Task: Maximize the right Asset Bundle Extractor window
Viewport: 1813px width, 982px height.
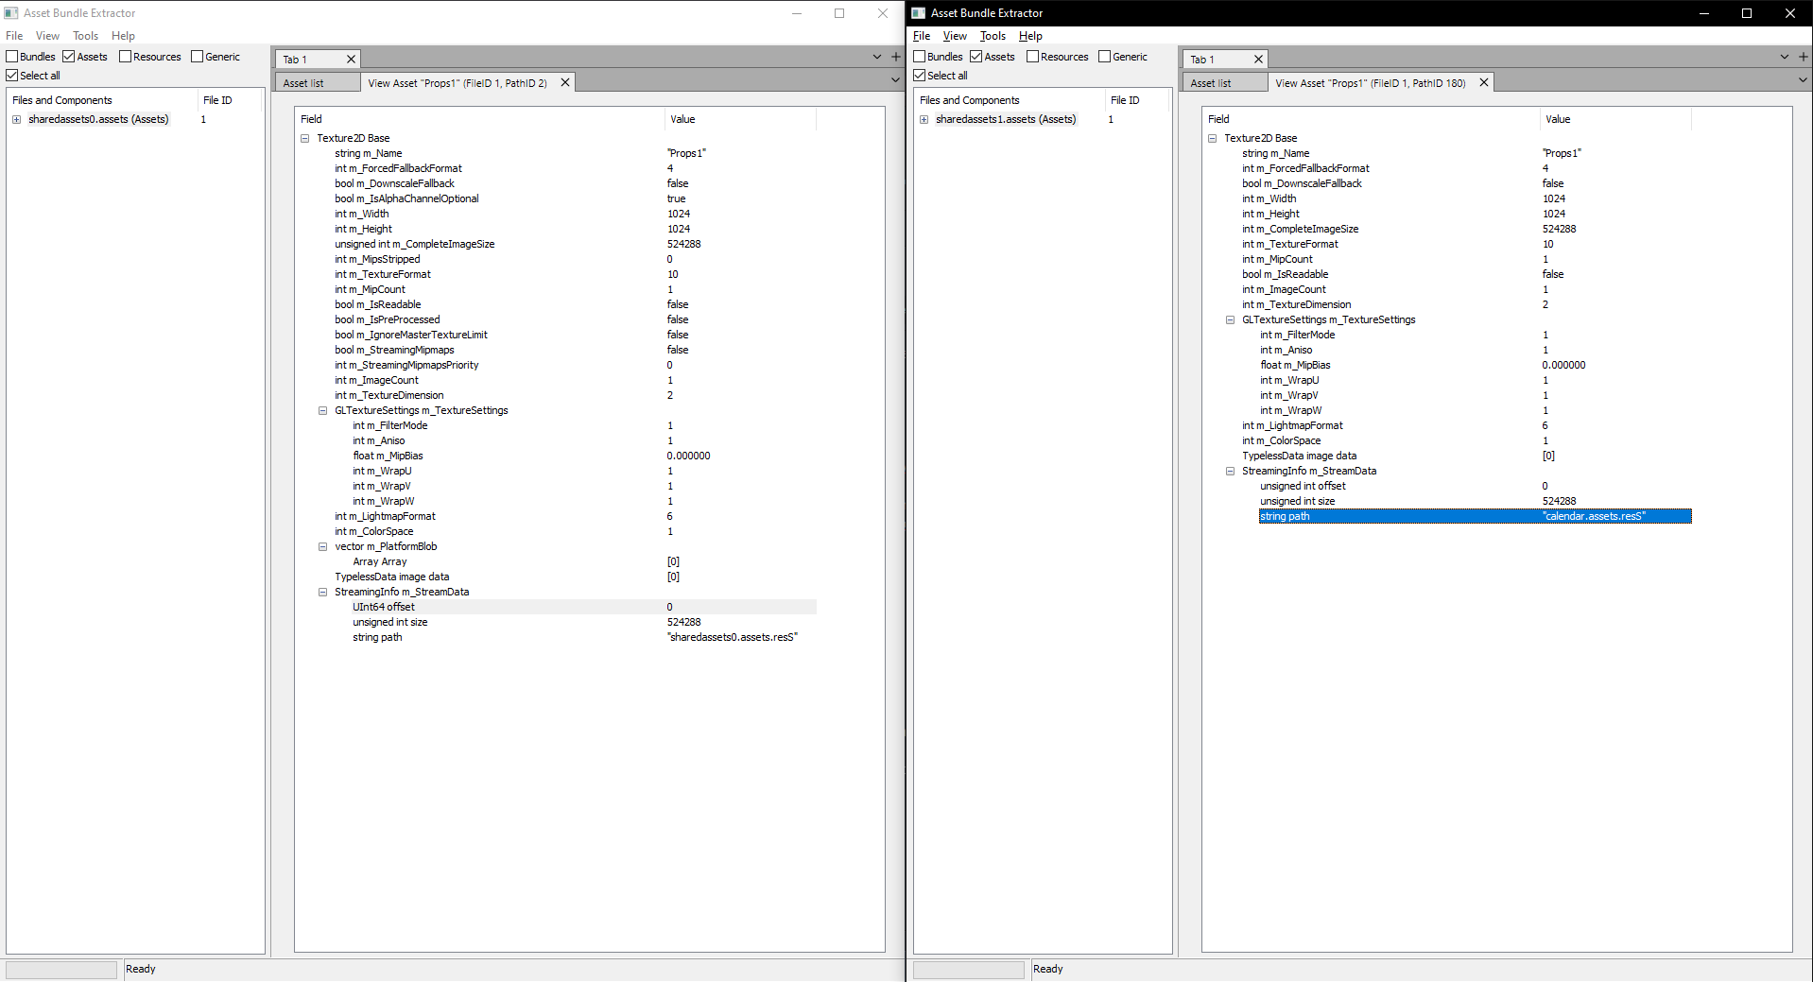Action: pos(1747,13)
